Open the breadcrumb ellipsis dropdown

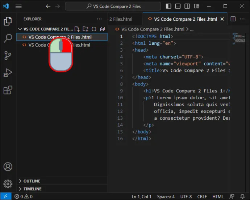click(x=192, y=29)
